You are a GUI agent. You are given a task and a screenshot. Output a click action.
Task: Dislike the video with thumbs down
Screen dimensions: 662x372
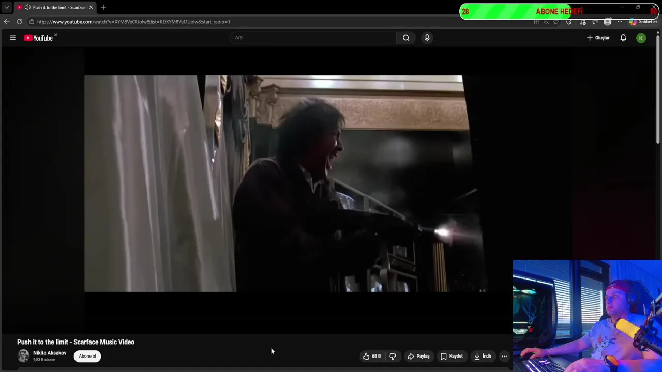click(393, 356)
